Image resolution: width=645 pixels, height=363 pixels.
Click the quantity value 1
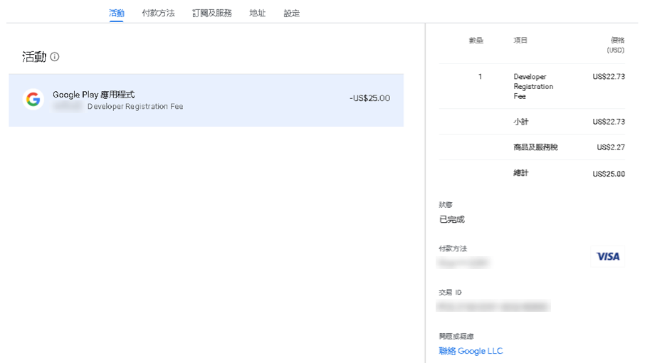[x=480, y=76]
